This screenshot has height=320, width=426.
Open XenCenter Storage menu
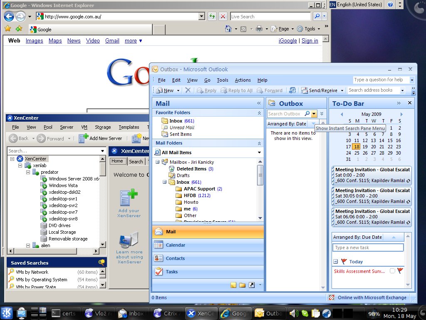click(103, 127)
